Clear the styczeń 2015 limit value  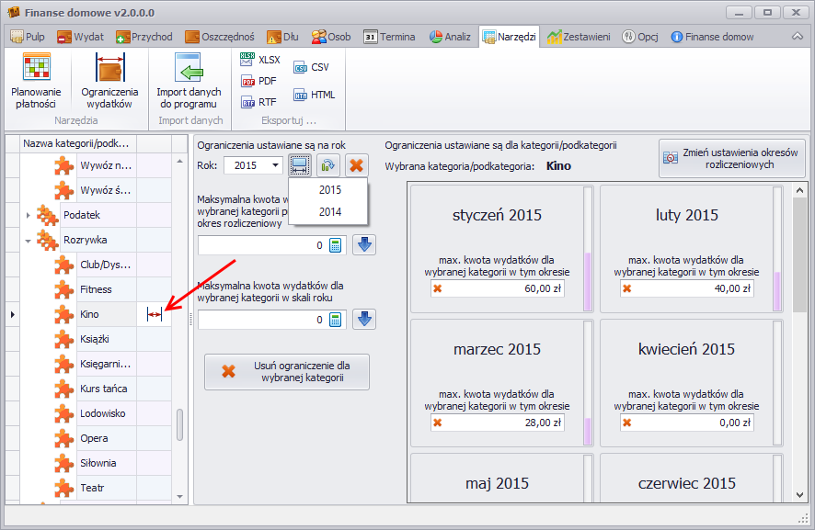[x=438, y=288]
